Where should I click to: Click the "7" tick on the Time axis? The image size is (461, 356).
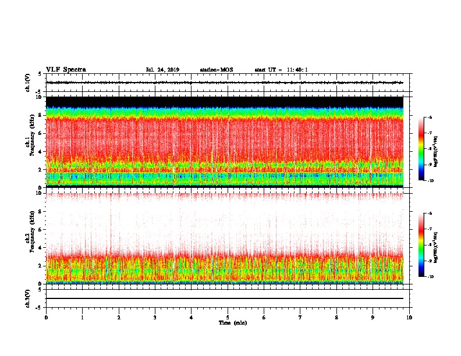300,317
